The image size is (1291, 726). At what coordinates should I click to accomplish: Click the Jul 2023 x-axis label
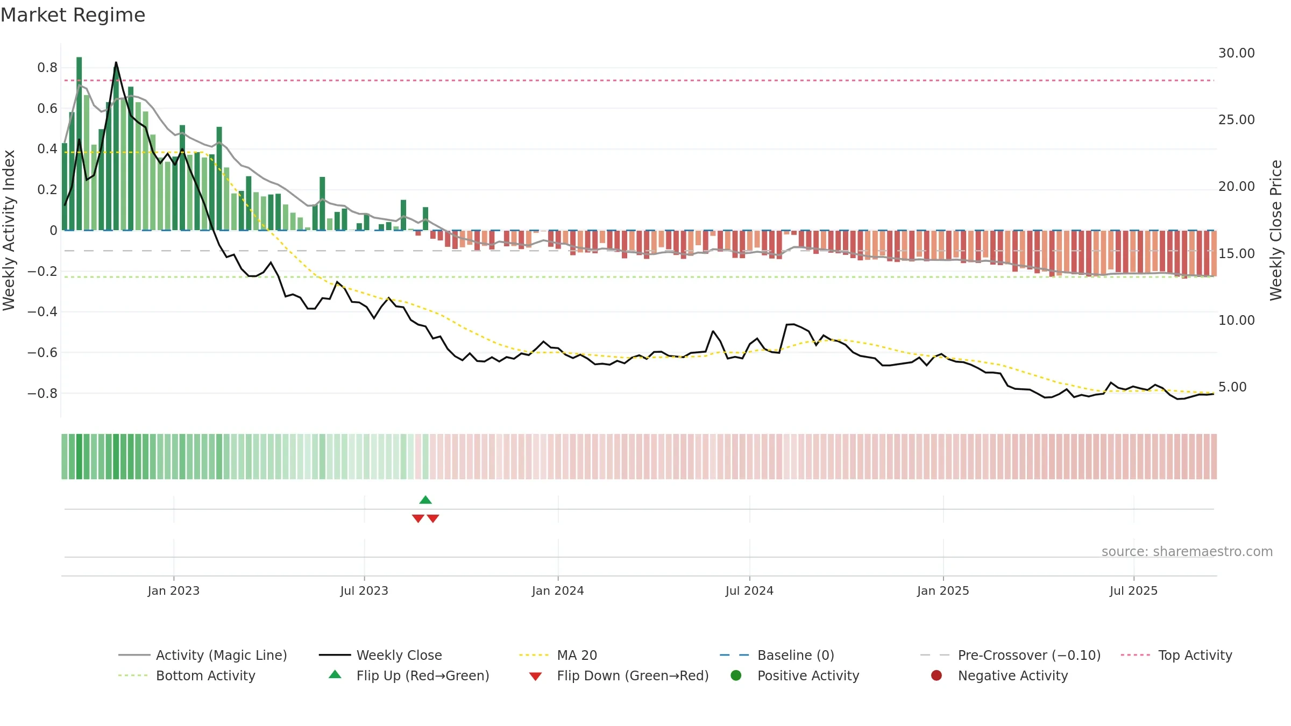coord(364,590)
